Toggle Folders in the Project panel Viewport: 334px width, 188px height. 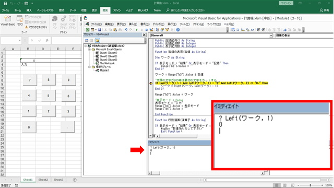98,40
